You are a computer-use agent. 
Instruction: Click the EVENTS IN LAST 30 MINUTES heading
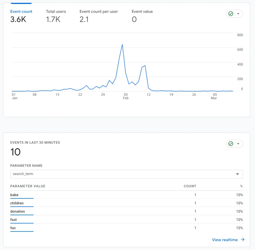(35, 143)
